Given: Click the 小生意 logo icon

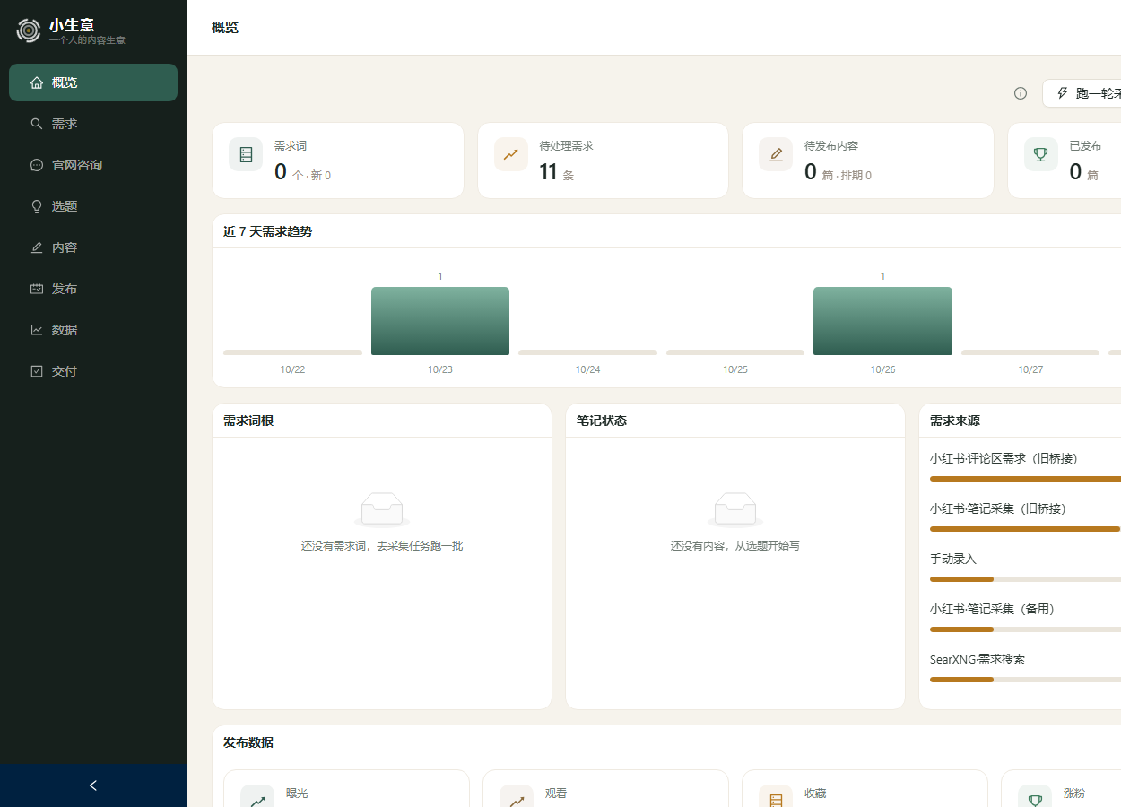Looking at the screenshot, I should (29, 30).
